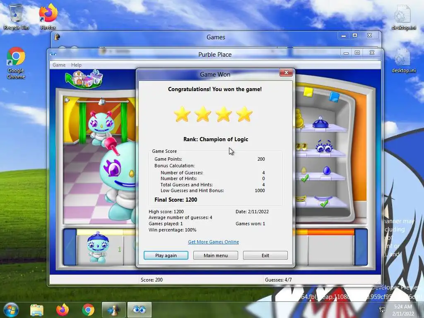The width and height of the screenshot is (424, 318).
Task: Click the Main menu button
Action: [215, 255]
